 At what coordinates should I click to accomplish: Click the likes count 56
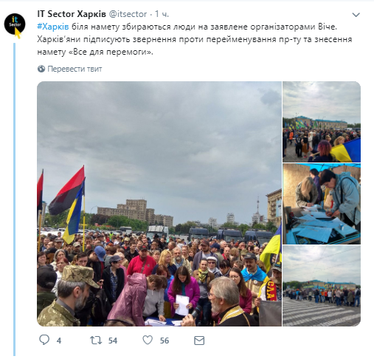tap(165, 341)
